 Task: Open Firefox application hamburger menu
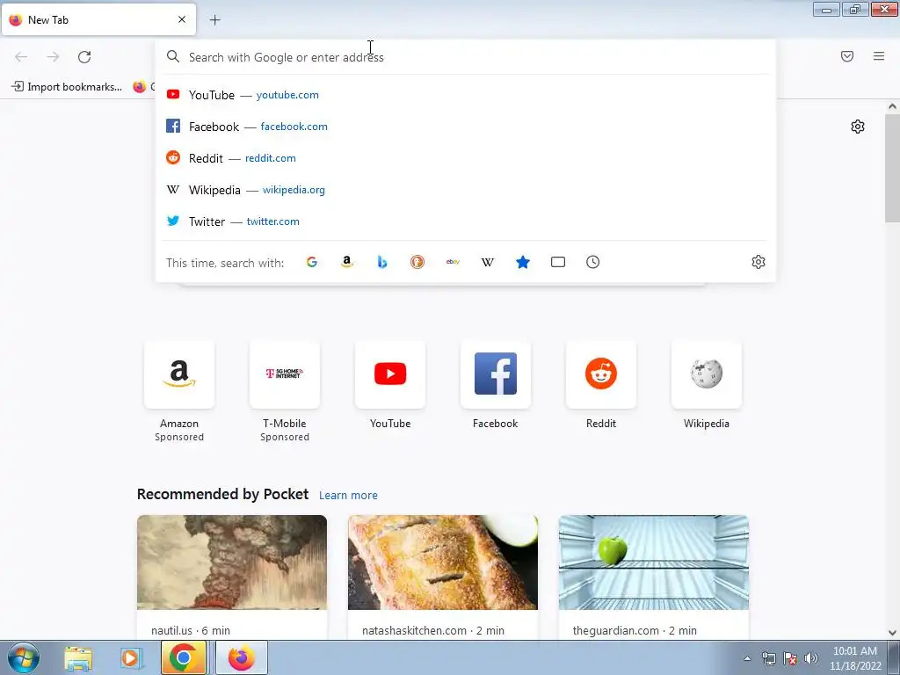coord(879,56)
